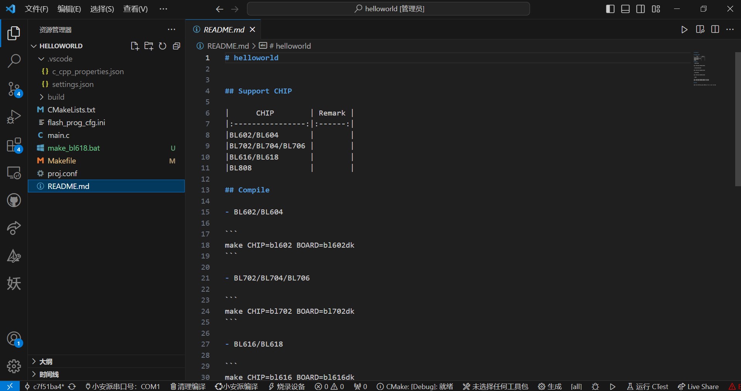This screenshot has height=391, width=741.
Task: Synchronize changes in status bar
Action: (x=72, y=386)
